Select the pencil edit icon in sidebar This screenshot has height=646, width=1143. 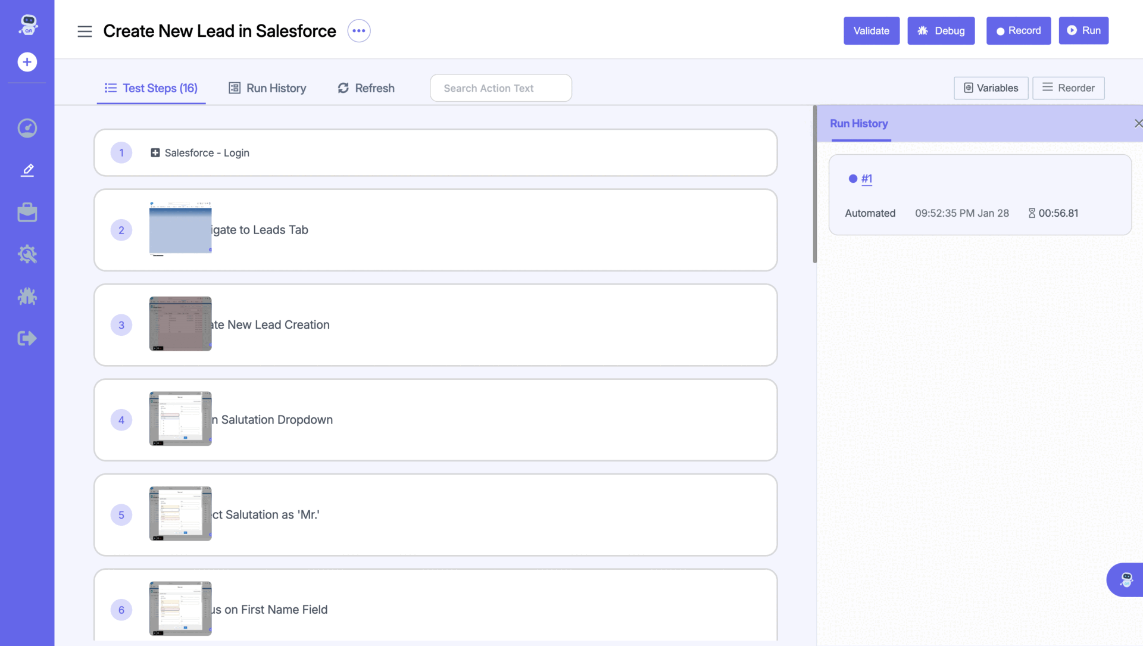27,170
